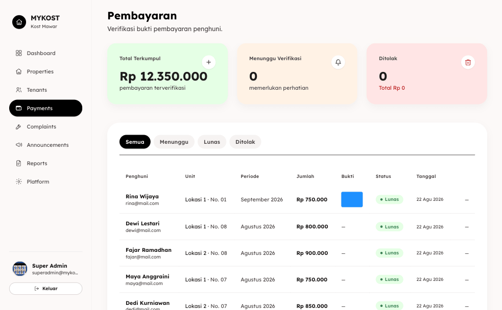The height and width of the screenshot is (310, 502).
Task: Click the Kost Mawar property label
Action: [44, 27]
